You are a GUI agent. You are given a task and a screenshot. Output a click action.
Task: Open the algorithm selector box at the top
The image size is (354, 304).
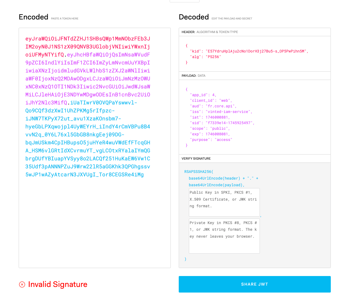point(184,1)
